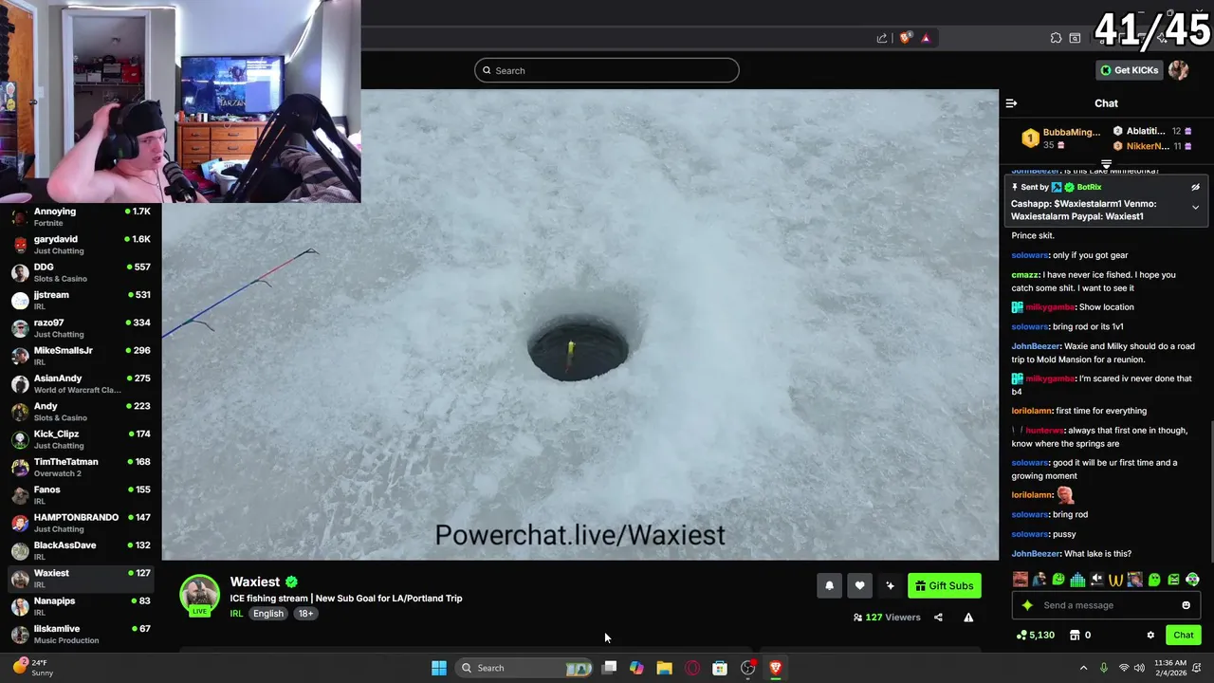Click the IRL category link under title
The image size is (1214, 683).
[236, 614]
